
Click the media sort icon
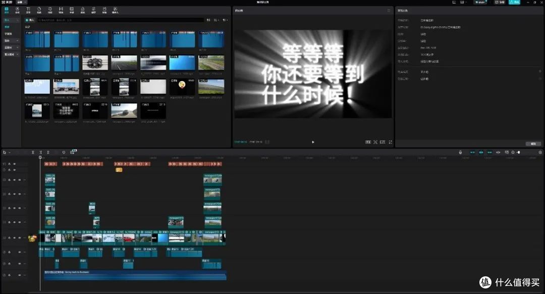(x=208, y=20)
